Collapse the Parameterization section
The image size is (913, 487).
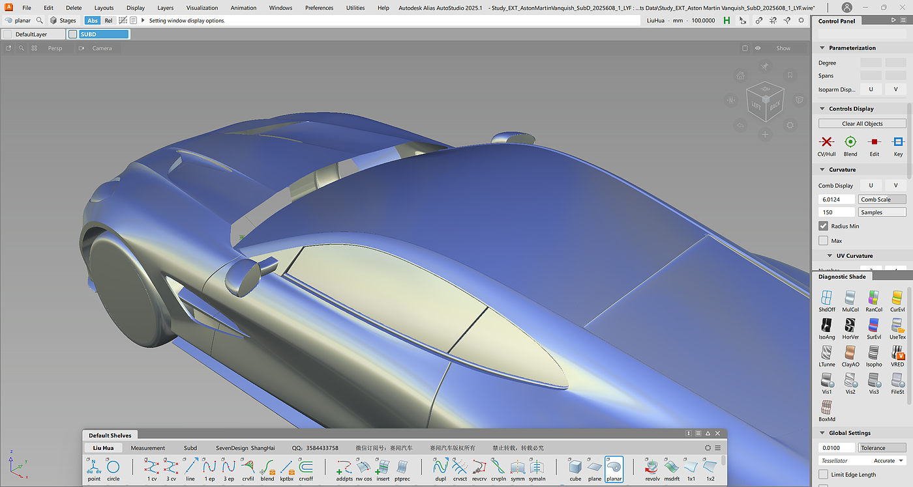click(822, 48)
